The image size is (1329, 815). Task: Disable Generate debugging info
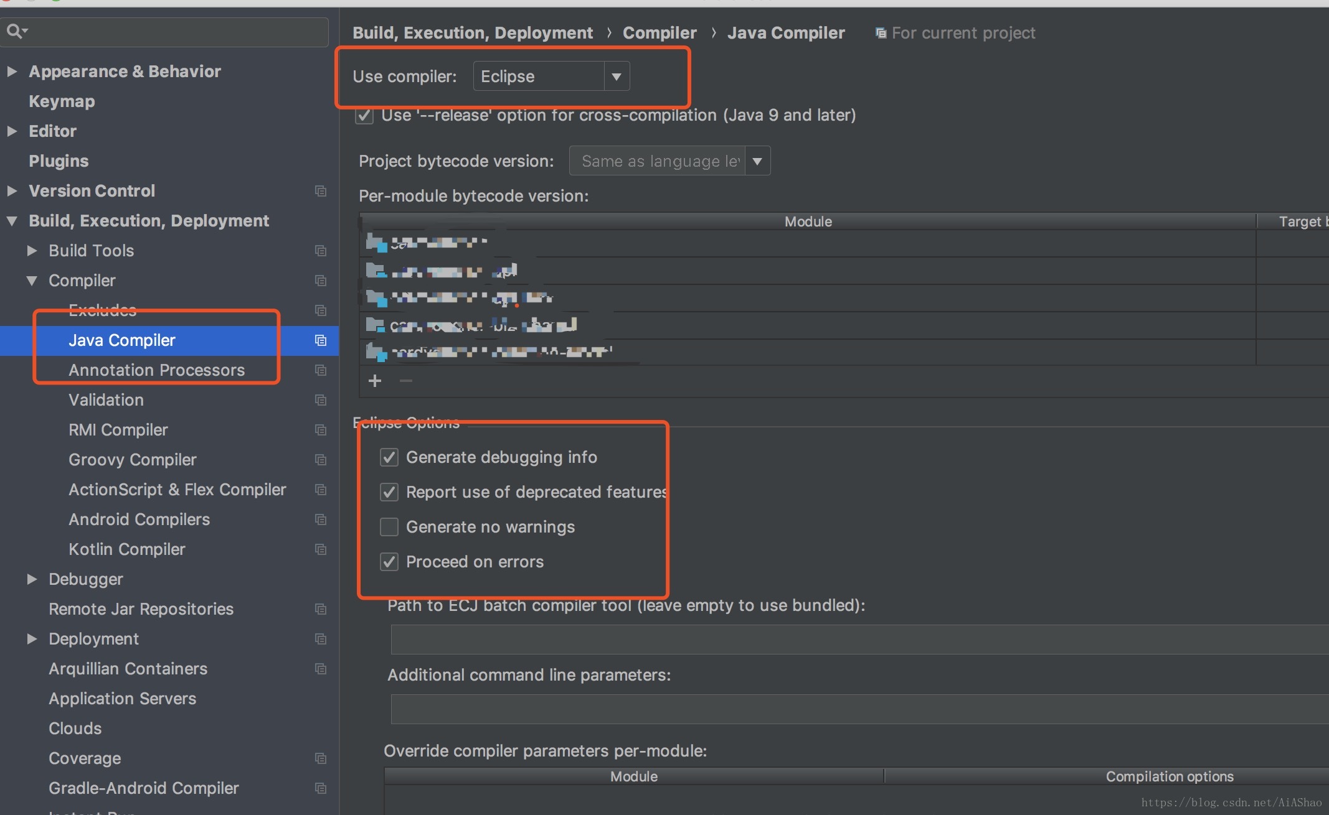pos(389,457)
